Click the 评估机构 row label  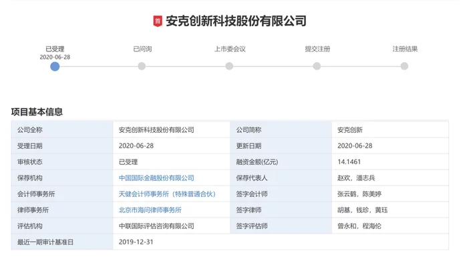coord(29,226)
